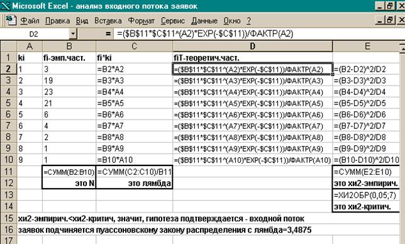This screenshot has width=405, height=244.
Task: Click cell labeled 'это хи2-эмпирич.'
Action: tap(366, 183)
